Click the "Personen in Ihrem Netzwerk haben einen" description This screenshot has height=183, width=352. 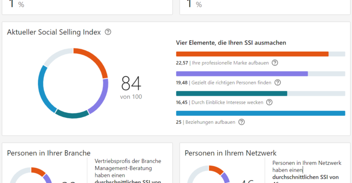pos(307,167)
